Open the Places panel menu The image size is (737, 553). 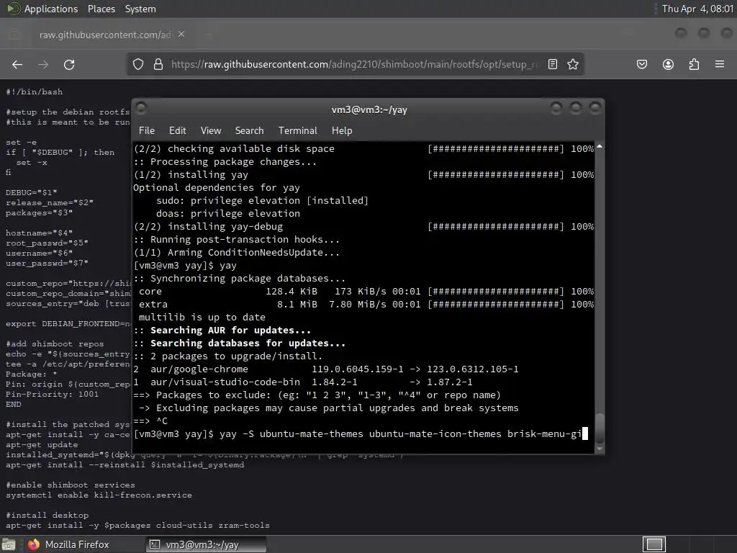(101, 9)
